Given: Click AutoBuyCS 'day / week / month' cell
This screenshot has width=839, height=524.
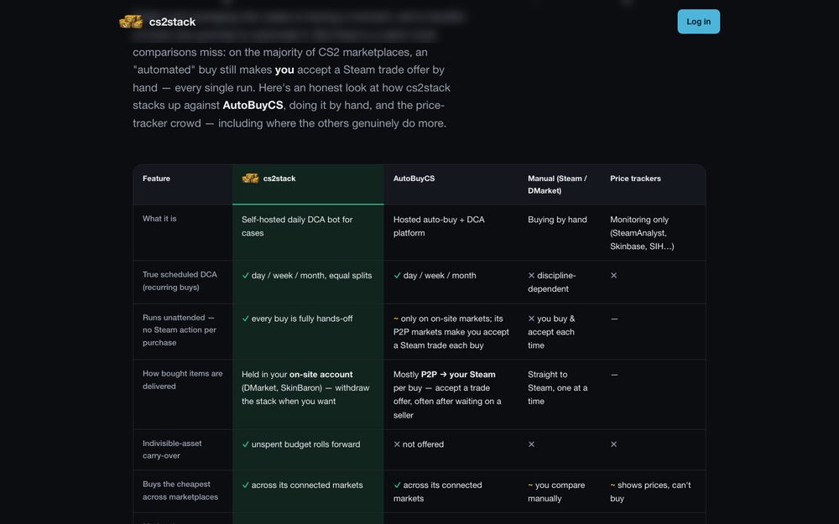Looking at the screenshot, I should click(x=435, y=275).
